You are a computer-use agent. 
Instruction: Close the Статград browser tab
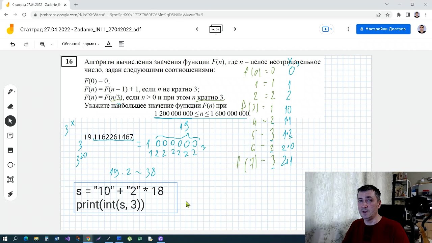click(66, 5)
